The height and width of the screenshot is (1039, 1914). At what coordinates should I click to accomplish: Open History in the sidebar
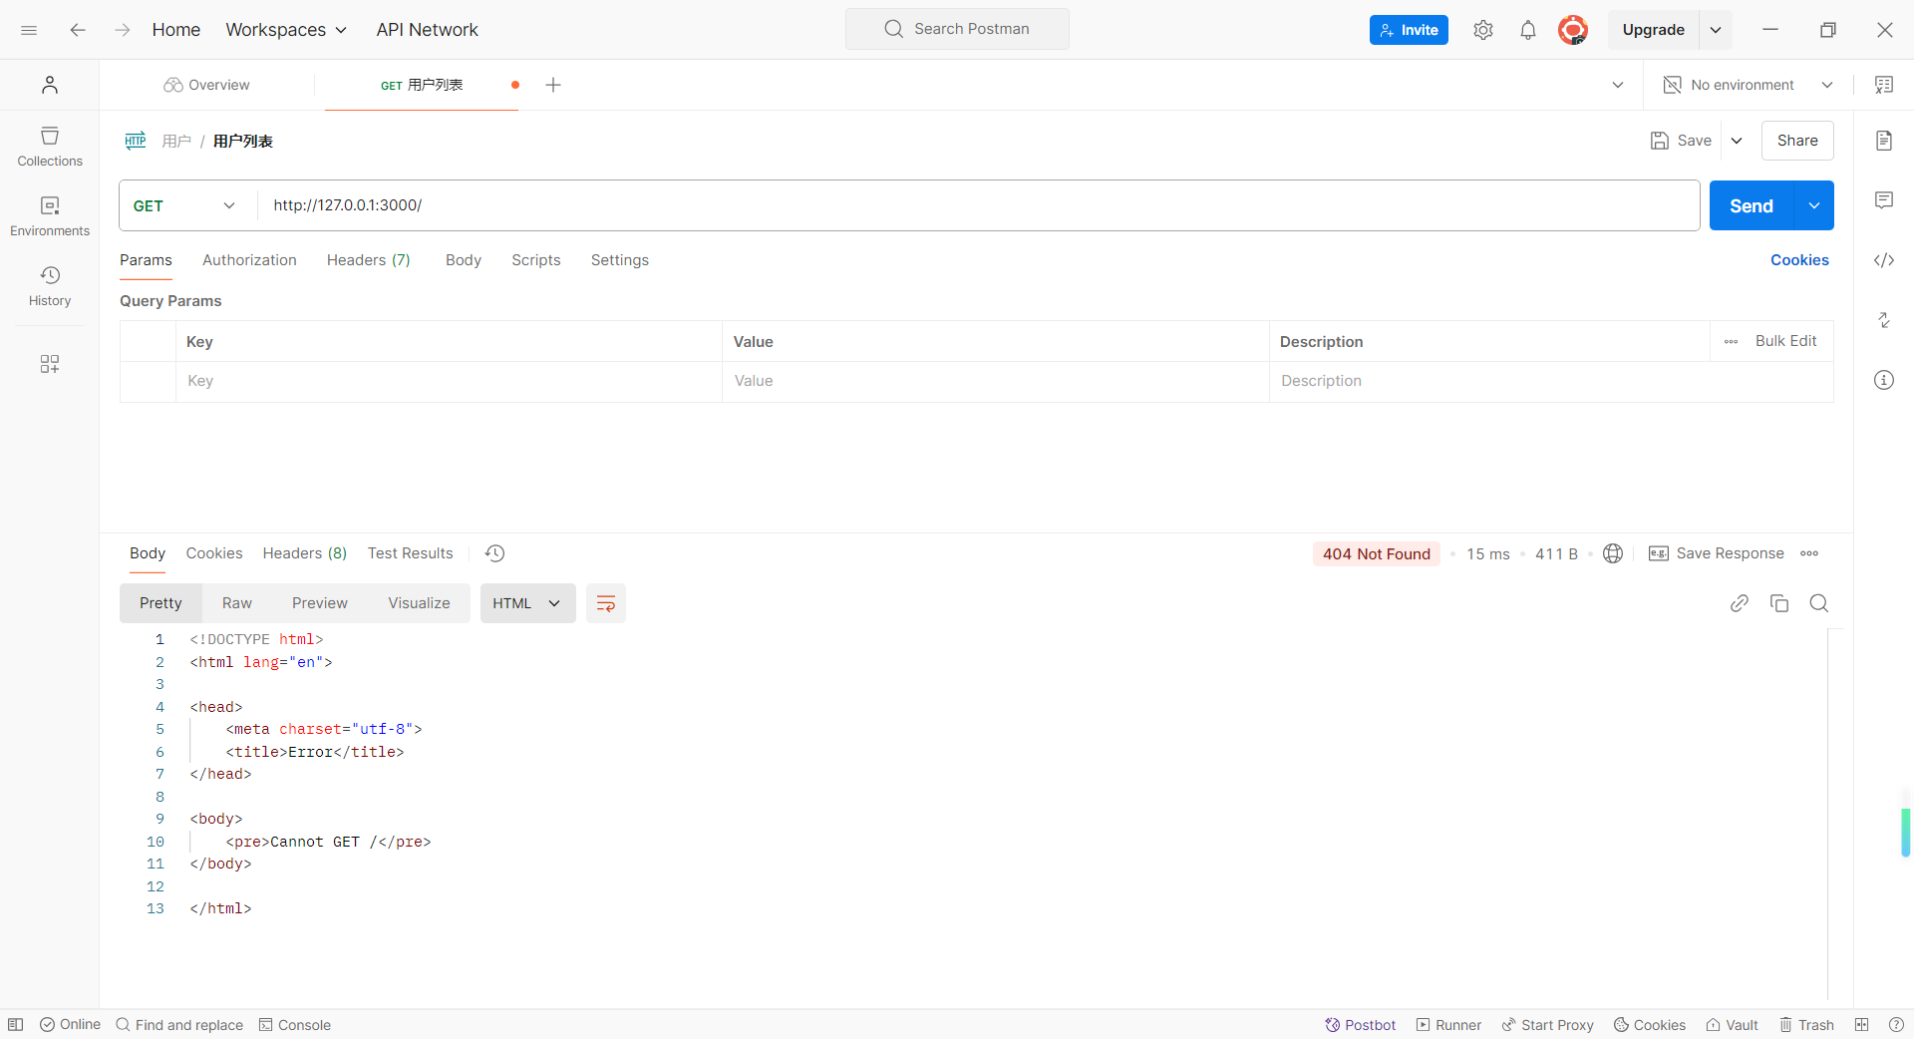coord(50,286)
